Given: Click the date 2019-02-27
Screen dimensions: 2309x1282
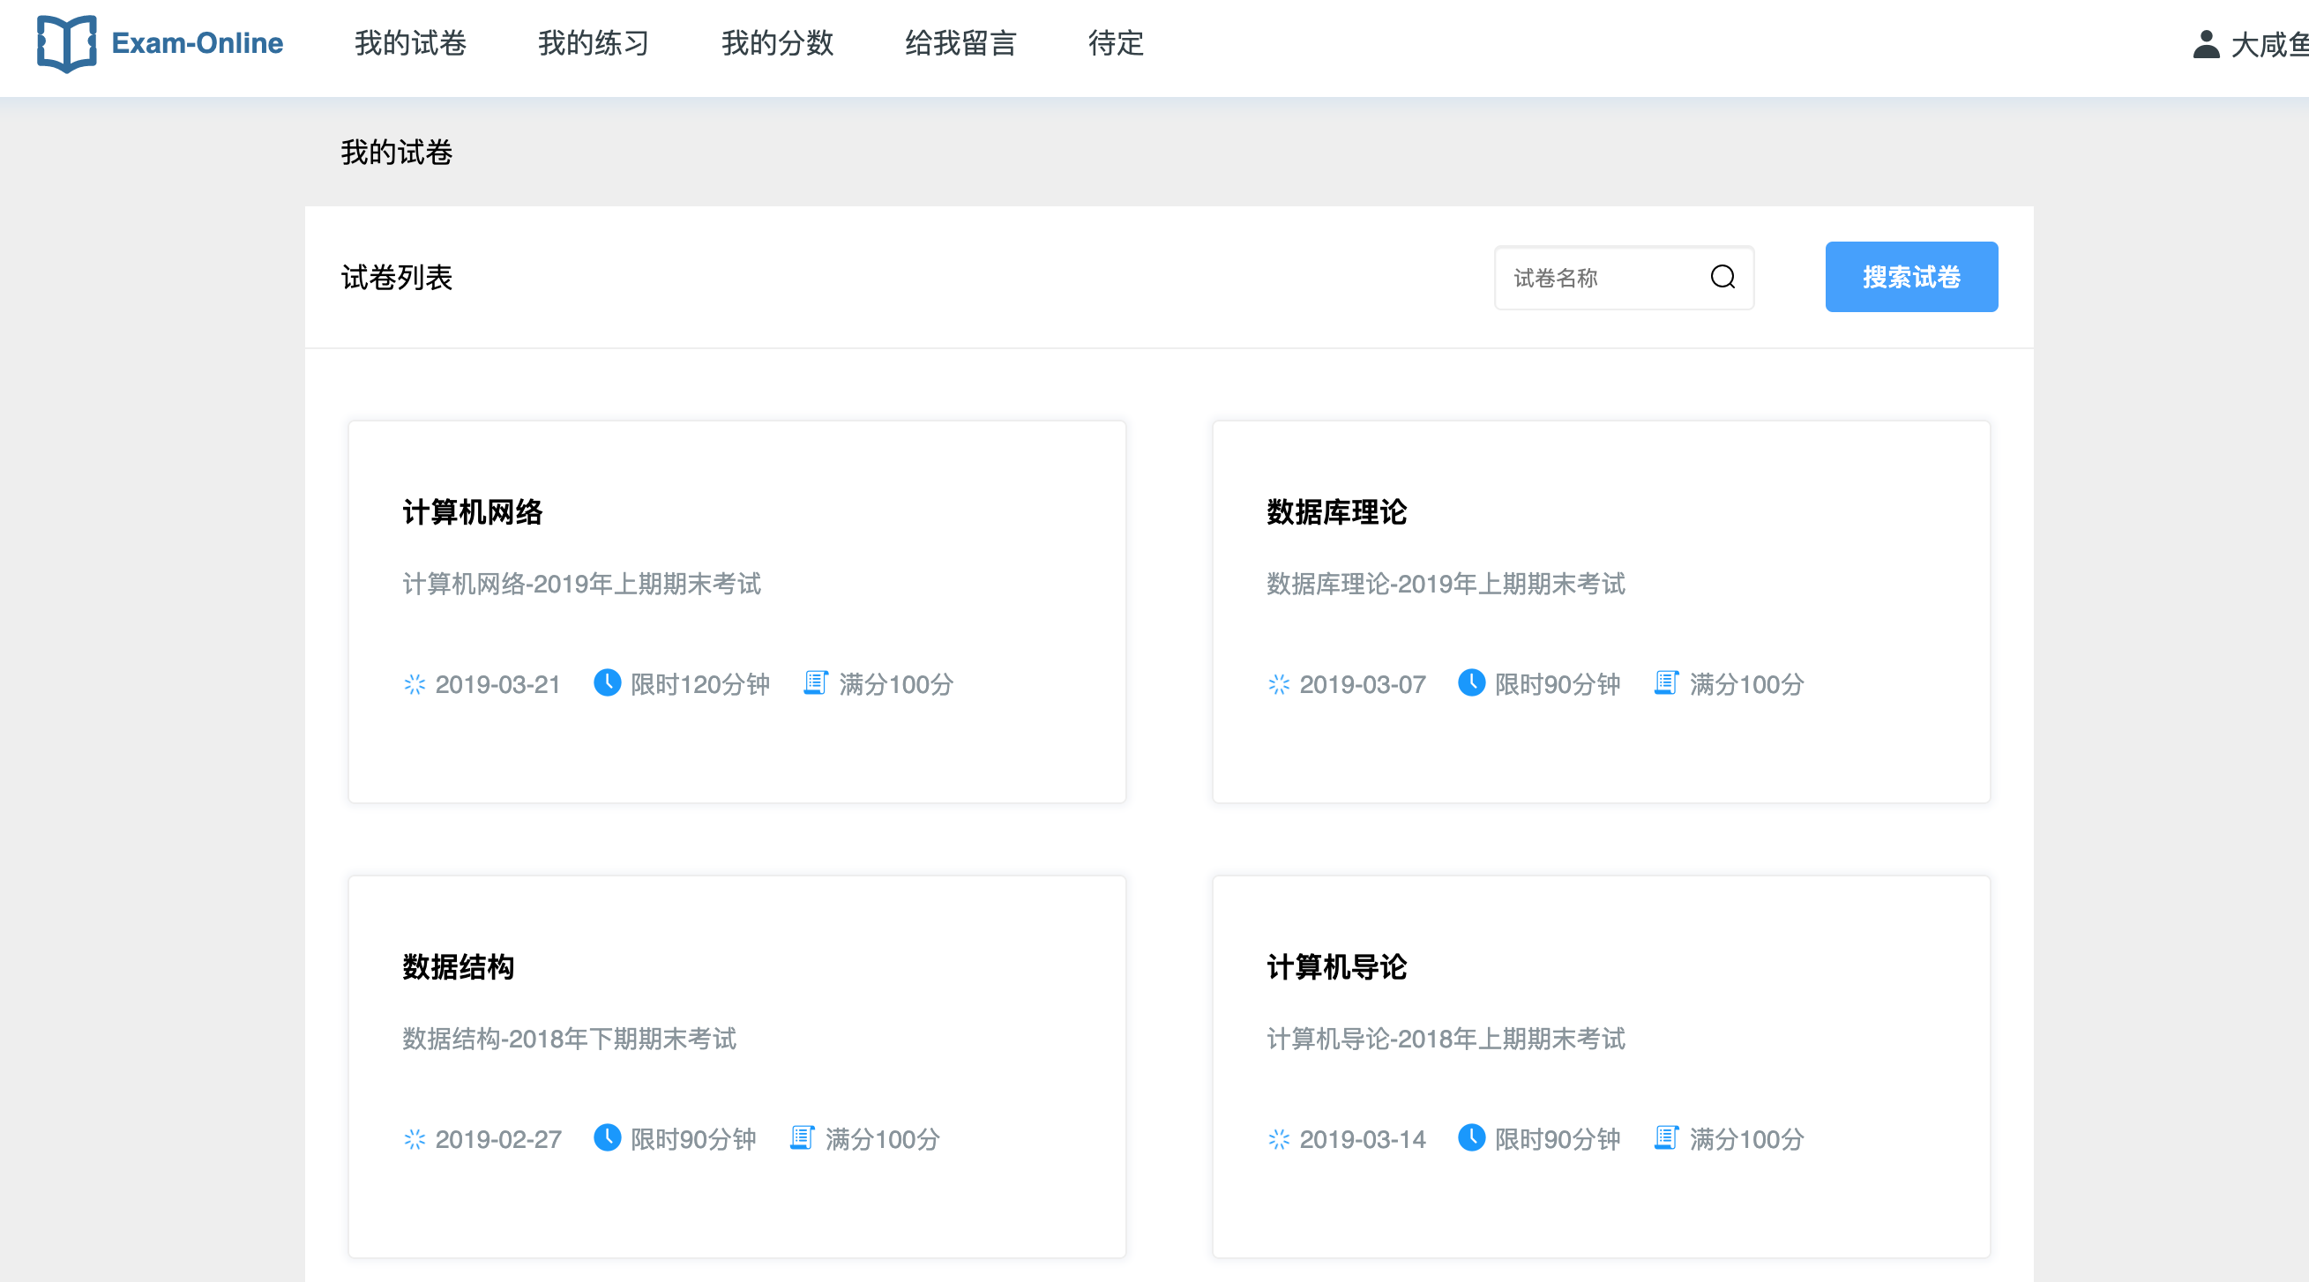Looking at the screenshot, I should click(x=498, y=1139).
